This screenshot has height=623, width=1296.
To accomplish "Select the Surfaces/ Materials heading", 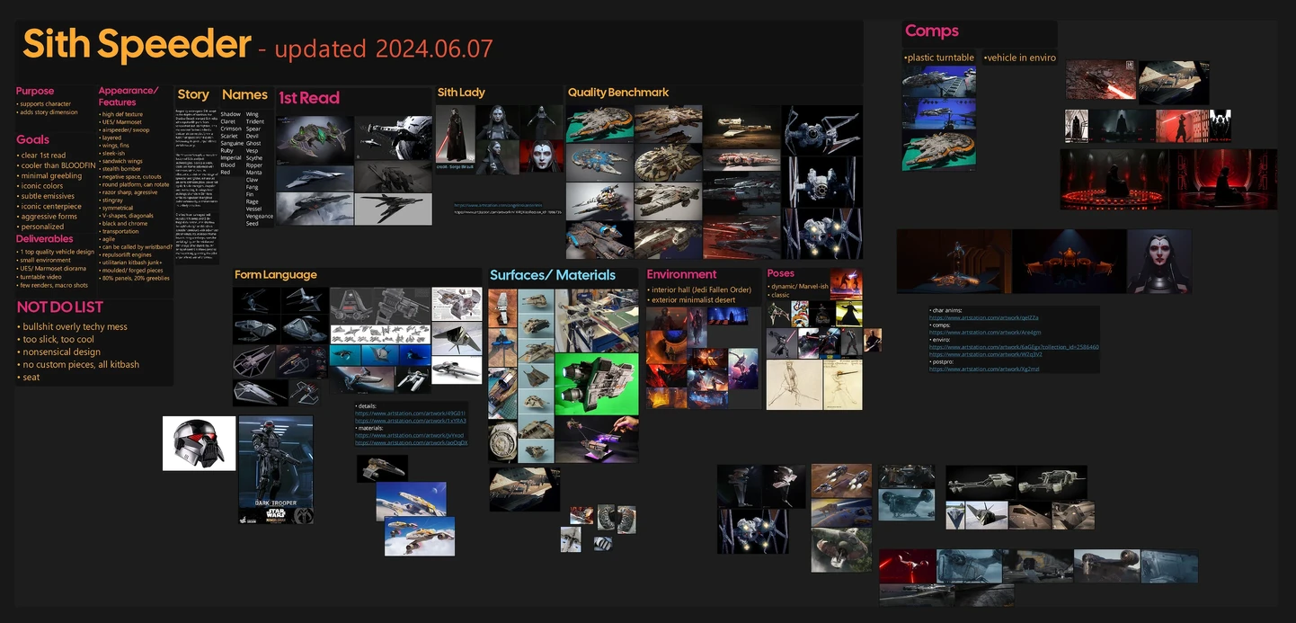I will point(553,275).
